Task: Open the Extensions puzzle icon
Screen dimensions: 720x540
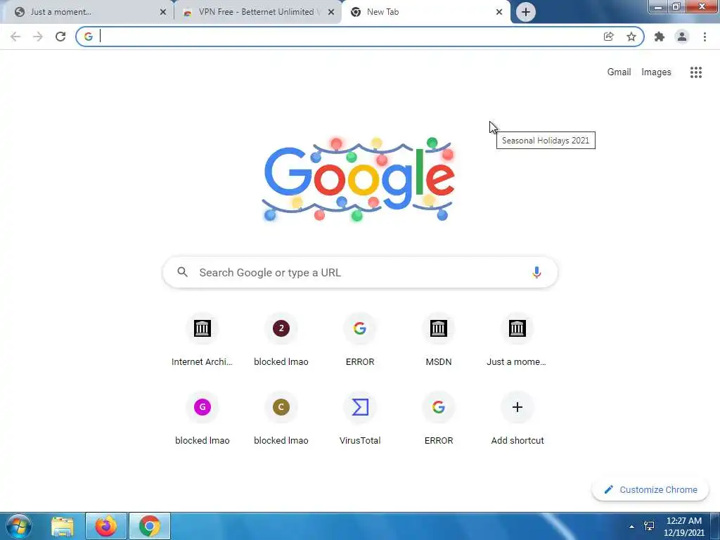Action: [x=660, y=37]
